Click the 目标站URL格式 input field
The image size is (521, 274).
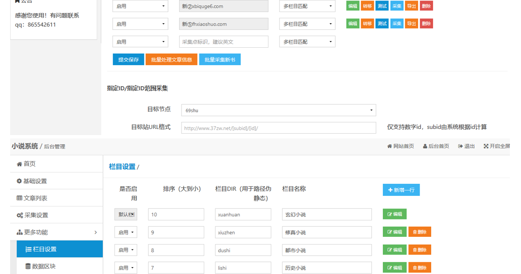click(x=278, y=128)
